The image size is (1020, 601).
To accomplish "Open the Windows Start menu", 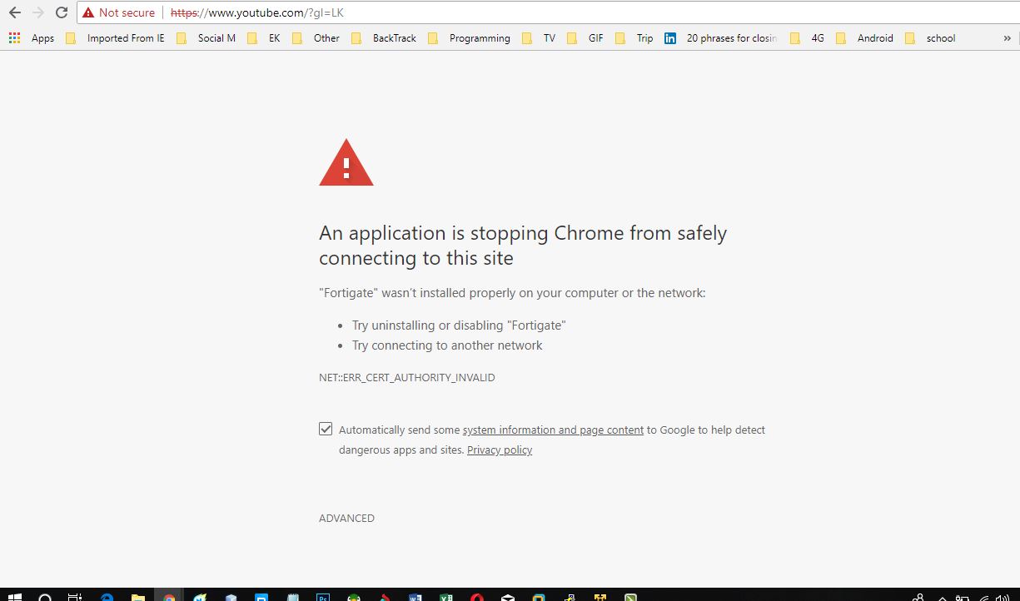I will coord(14,596).
